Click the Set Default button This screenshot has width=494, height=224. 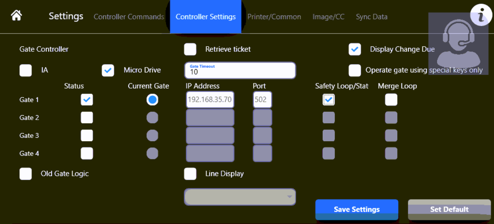(449, 210)
